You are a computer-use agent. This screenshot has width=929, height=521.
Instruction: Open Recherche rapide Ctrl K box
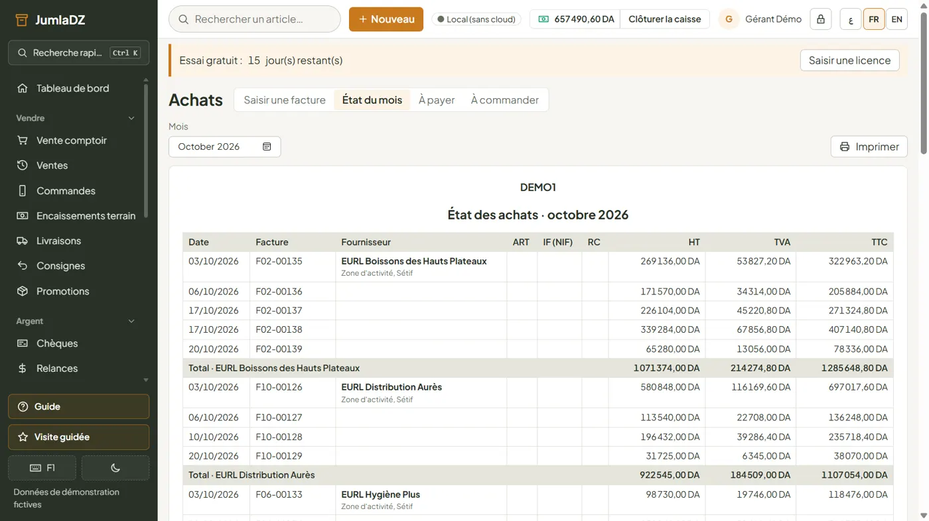(x=78, y=53)
